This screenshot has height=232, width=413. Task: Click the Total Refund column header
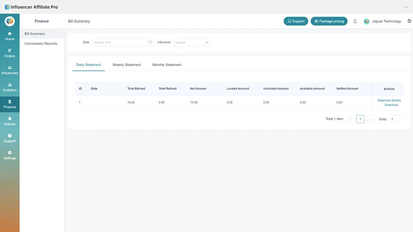click(x=167, y=89)
